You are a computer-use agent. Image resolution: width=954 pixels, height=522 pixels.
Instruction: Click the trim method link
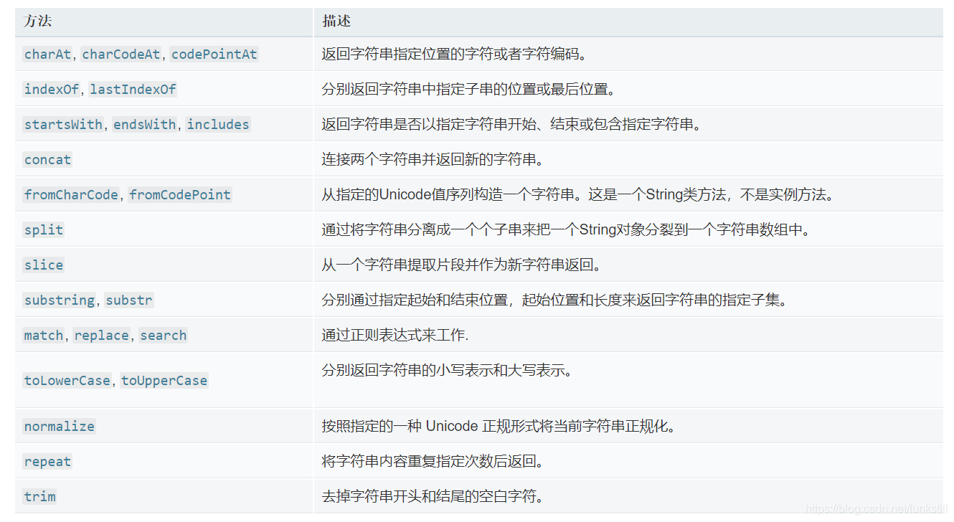40,497
